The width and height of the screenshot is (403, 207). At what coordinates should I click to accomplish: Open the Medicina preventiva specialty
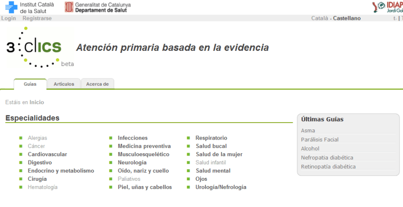coord(144,146)
